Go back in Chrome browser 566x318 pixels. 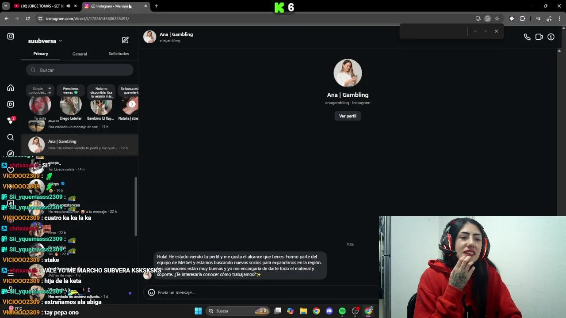[6, 19]
